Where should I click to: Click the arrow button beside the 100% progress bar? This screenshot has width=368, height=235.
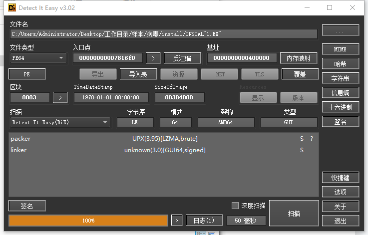click(177, 221)
